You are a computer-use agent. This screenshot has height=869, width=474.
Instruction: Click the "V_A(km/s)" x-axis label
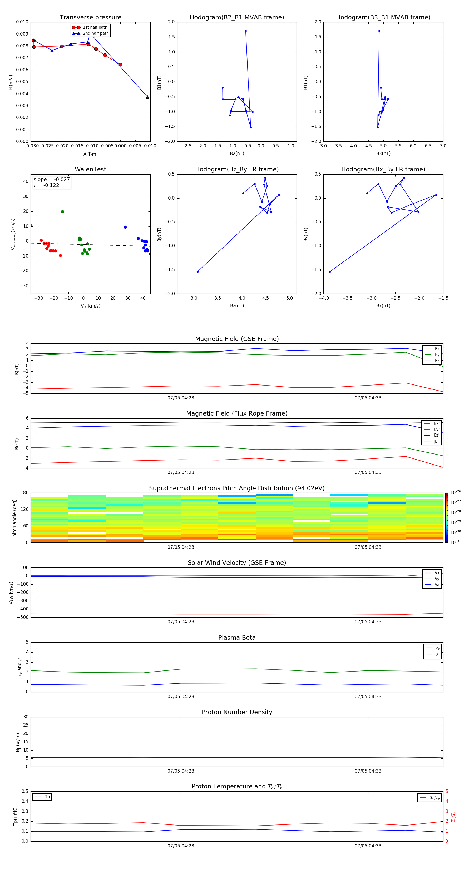click(x=90, y=306)
